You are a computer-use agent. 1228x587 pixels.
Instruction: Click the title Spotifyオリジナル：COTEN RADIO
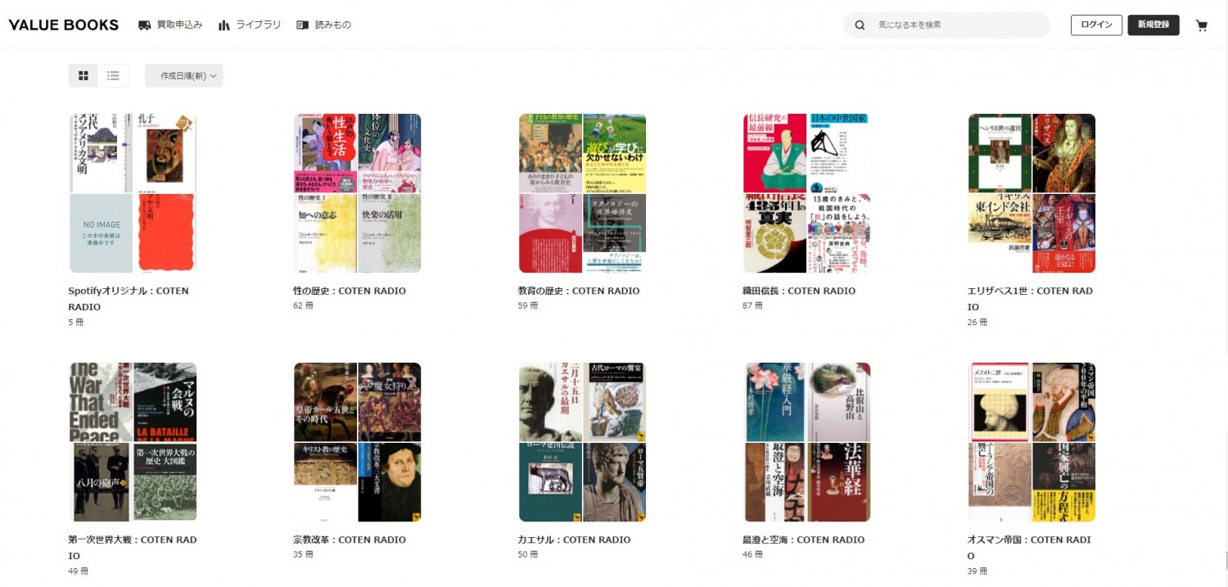(129, 299)
